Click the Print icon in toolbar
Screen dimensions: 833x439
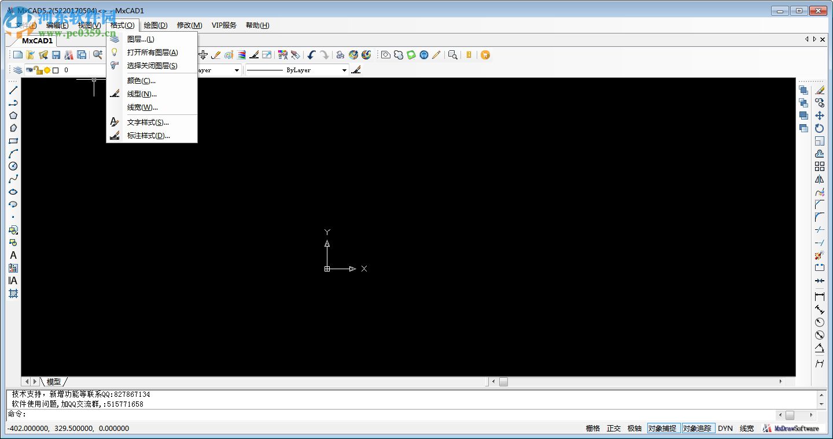tap(340, 55)
